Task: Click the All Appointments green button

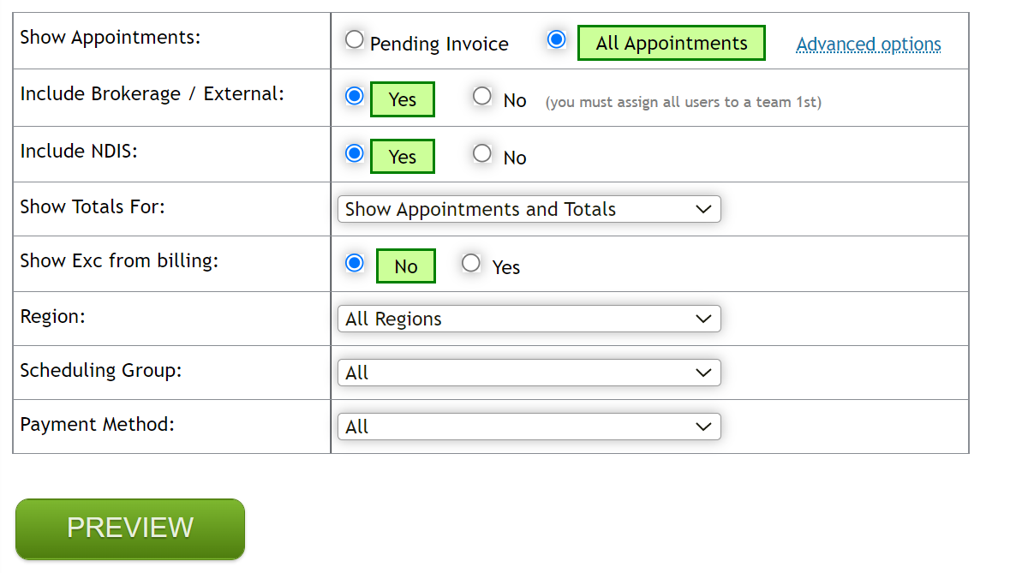Action: coord(671,42)
